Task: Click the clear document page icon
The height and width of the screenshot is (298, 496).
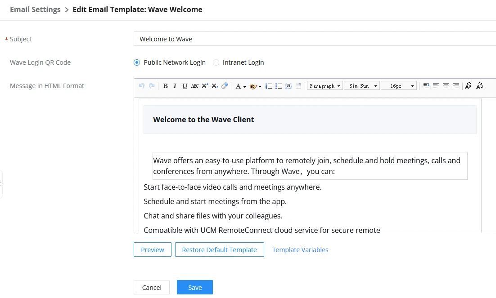Action: click(x=298, y=86)
